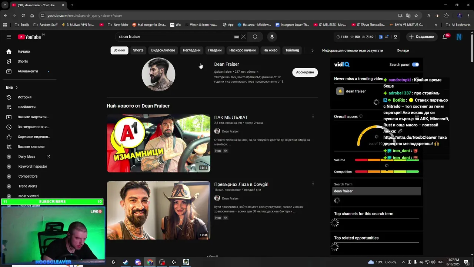
Task: Go to browser home page
Action: (32, 16)
